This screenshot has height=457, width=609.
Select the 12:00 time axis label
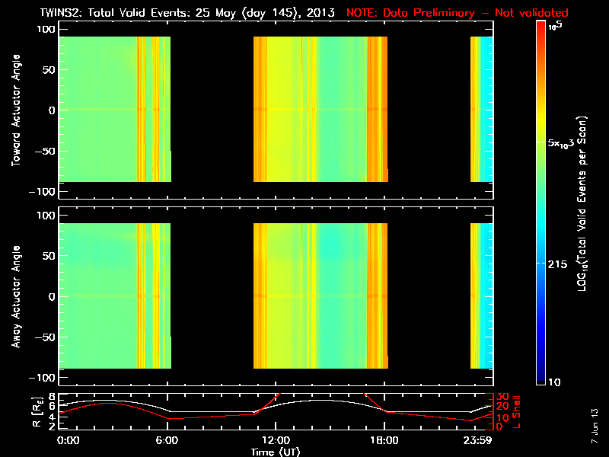click(x=276, y=440)
